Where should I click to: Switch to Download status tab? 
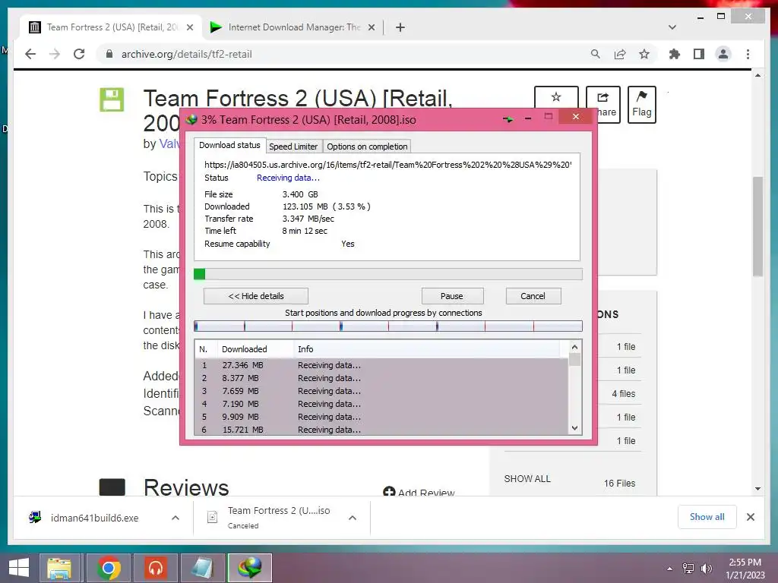coord(229,145)
